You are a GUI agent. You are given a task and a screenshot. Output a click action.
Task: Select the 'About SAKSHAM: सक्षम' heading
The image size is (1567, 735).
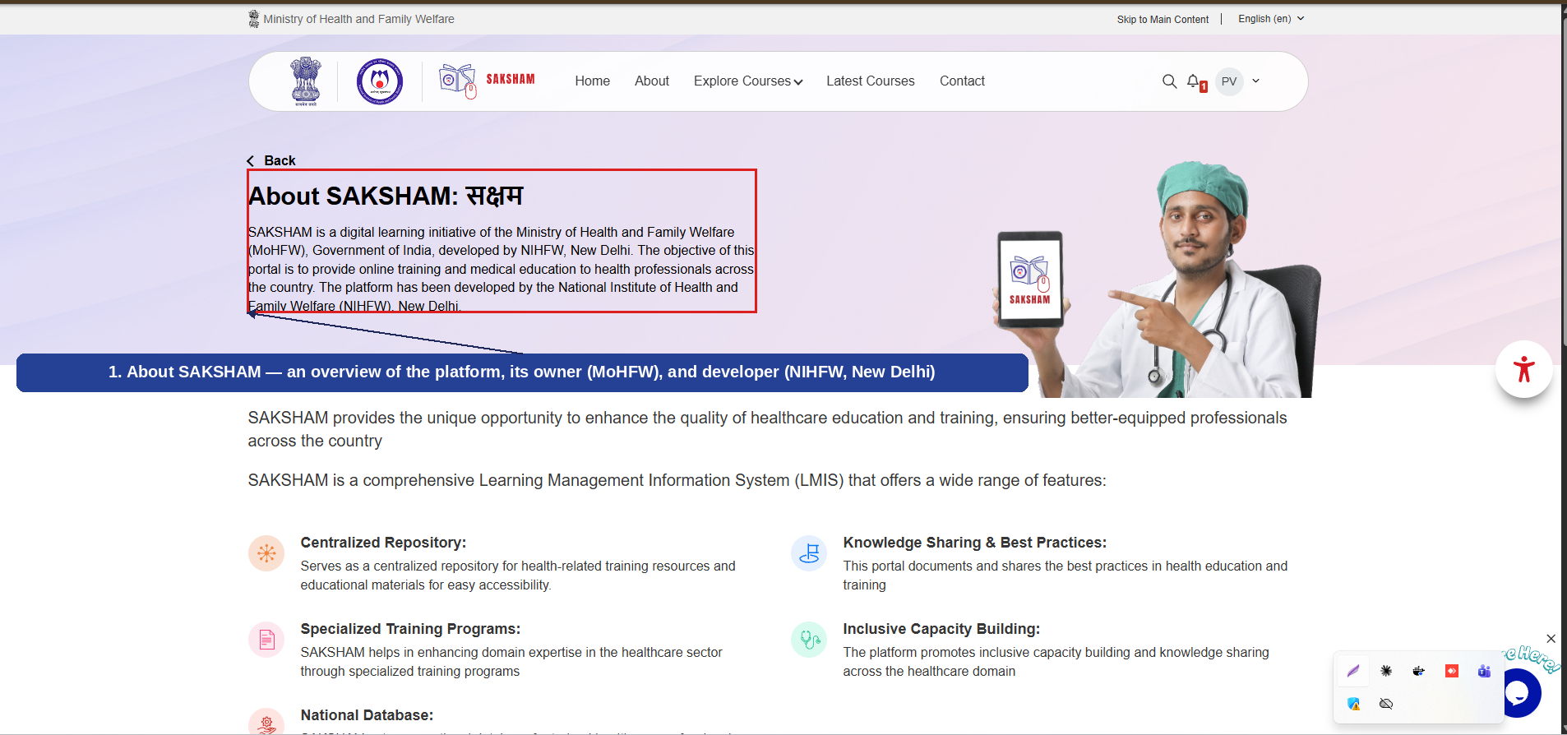tap(386, 196)
